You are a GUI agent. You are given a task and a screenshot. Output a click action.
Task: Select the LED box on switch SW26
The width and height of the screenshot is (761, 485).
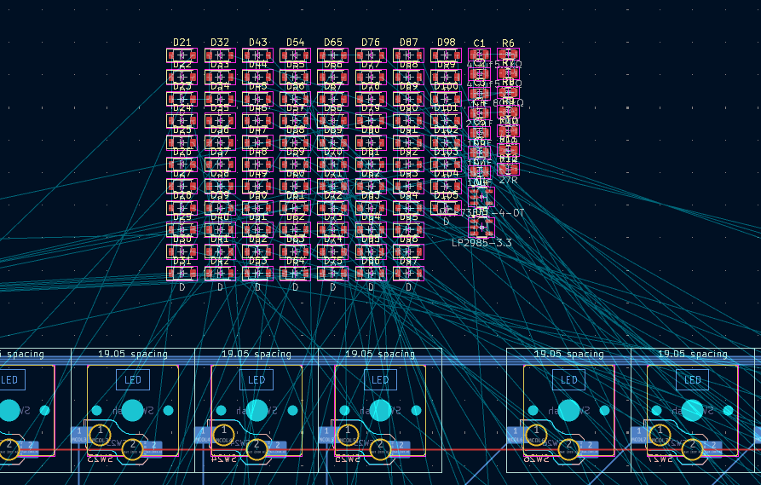pos(568,380)
